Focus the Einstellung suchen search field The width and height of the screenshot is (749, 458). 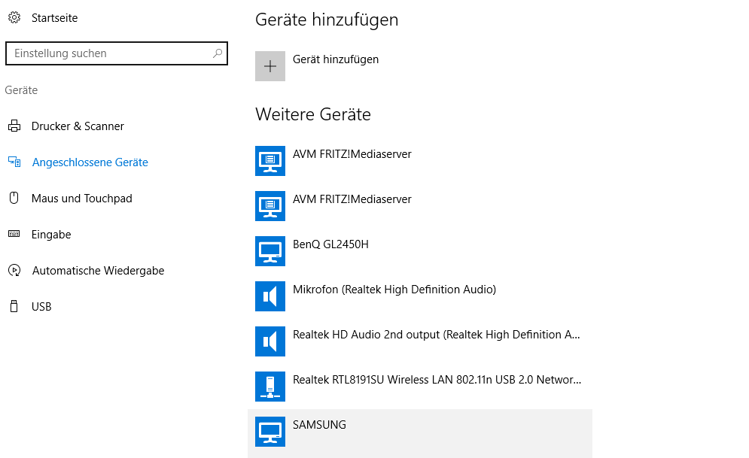pos(117,53)
